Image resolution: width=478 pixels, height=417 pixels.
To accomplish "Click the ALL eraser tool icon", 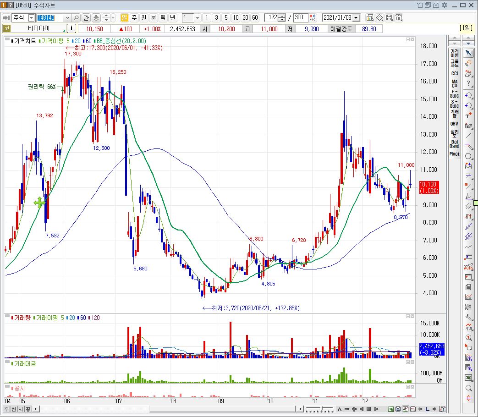I will click(468, 73).
